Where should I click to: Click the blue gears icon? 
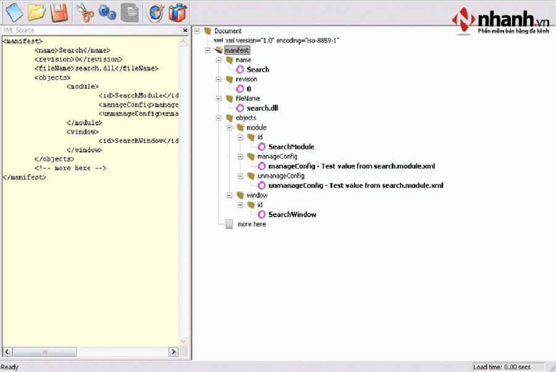(x=107, y=11)
